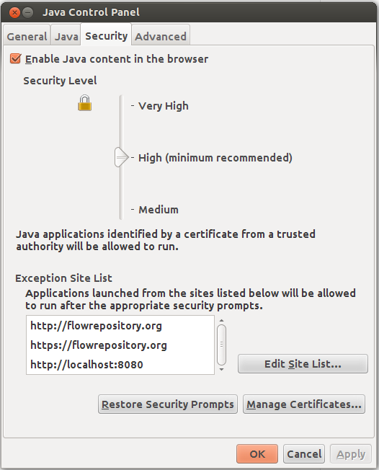Screen dimensions: 379x470
Task: Click the site list scroll up arrow
Action: [x=222, y=321]
